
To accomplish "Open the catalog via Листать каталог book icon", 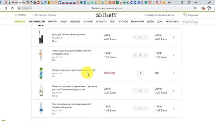I will (35, 15).
